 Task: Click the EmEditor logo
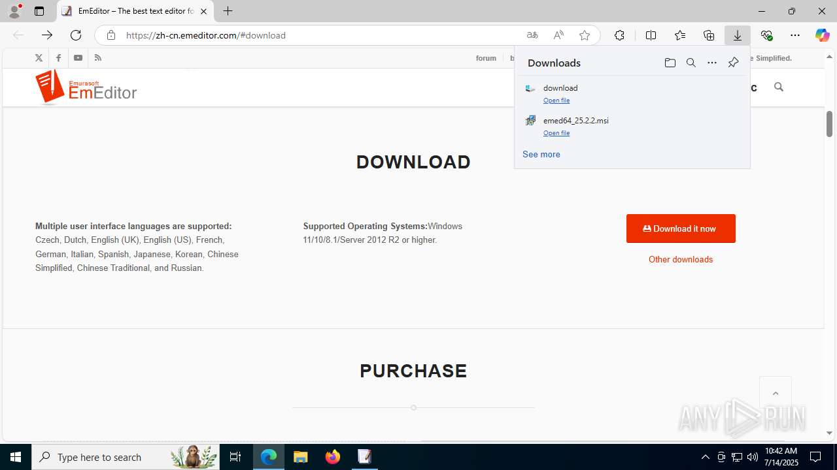point(86,87)
